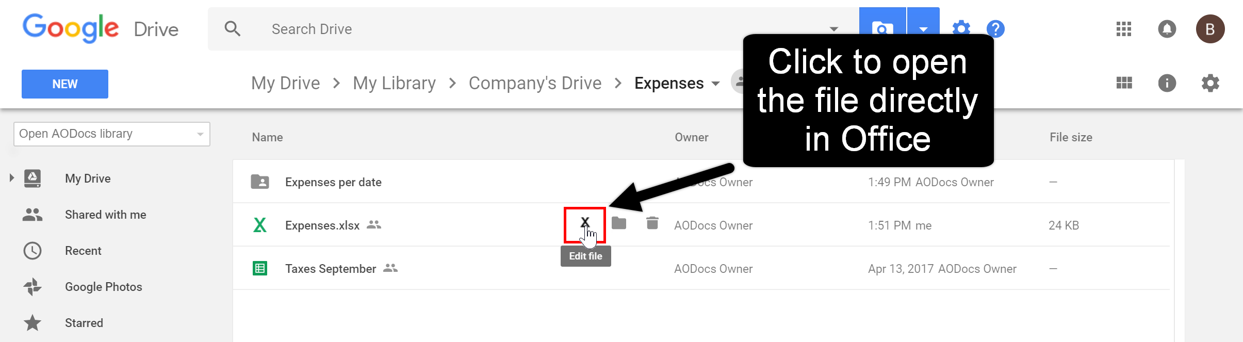Click the trash icon for Expenses.xlsx

point(652,223)
